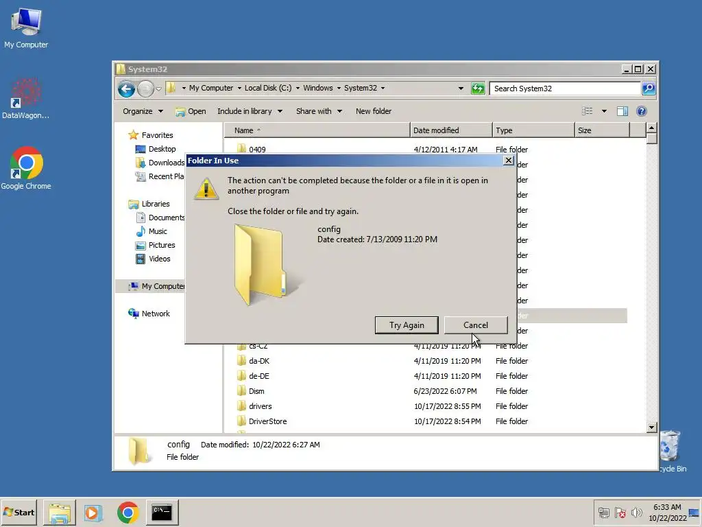The image size is (702, 527).
Task: Click the blue Help icon
Action: 641,111
